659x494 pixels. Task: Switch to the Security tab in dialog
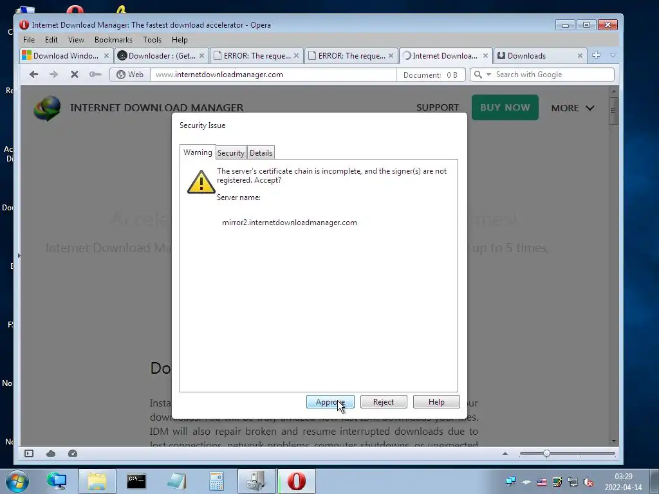pos(231,153)
